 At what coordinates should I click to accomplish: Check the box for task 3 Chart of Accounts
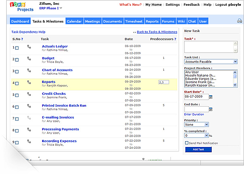[17, 72]
